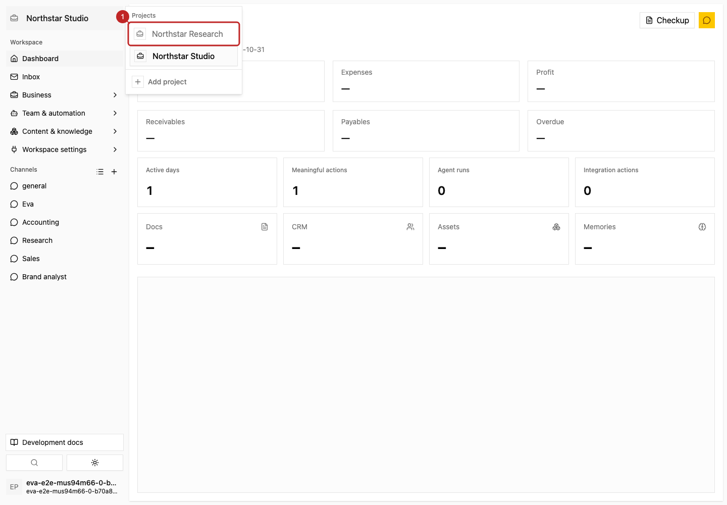Screen dimensions: 727x505
Task: Expand the Business chevron
Action: 115,95
